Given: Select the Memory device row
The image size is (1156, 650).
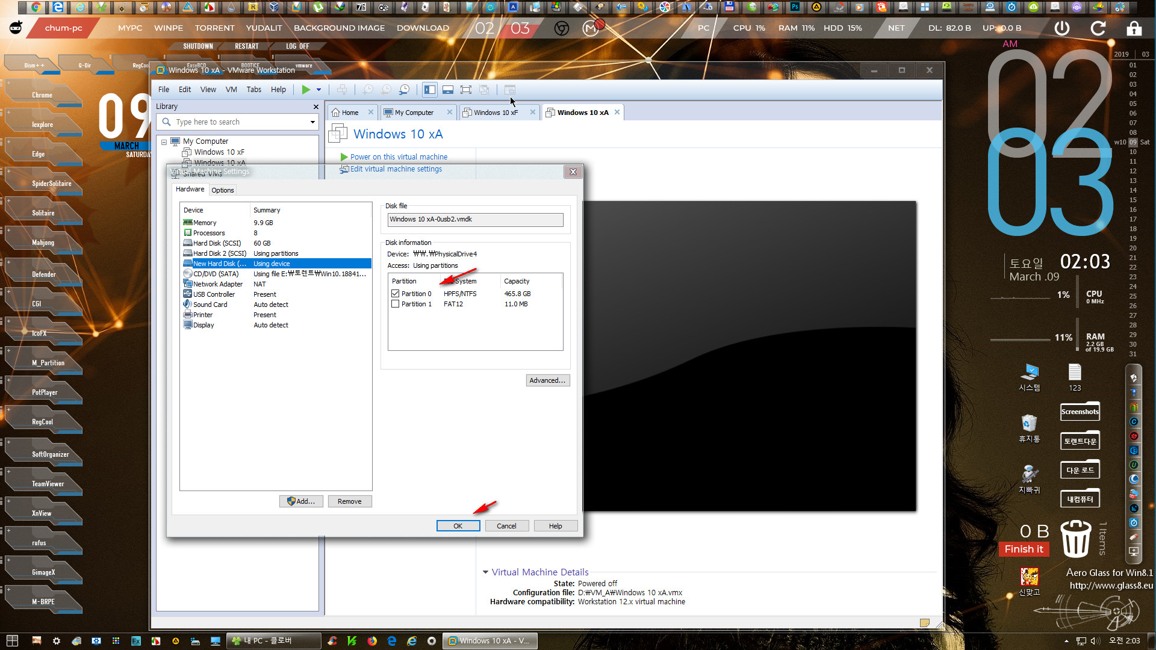Looking at the screenshot, I should (x=276, y=223).
